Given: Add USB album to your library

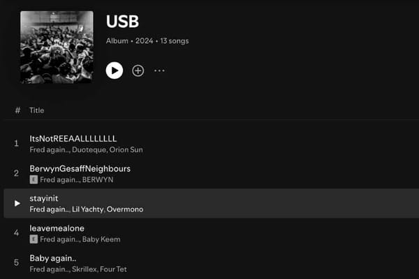Looking at the screenshot, I should click(x=138, y=70).
